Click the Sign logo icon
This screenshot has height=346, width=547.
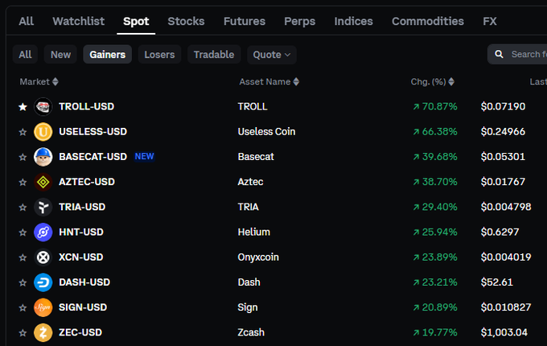[43, 307]
